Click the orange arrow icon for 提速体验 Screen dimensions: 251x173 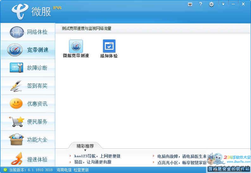[x=17, y=159]
